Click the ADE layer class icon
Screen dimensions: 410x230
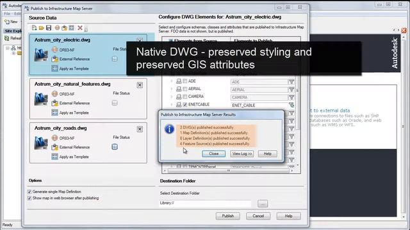click(x=179, y=81)
